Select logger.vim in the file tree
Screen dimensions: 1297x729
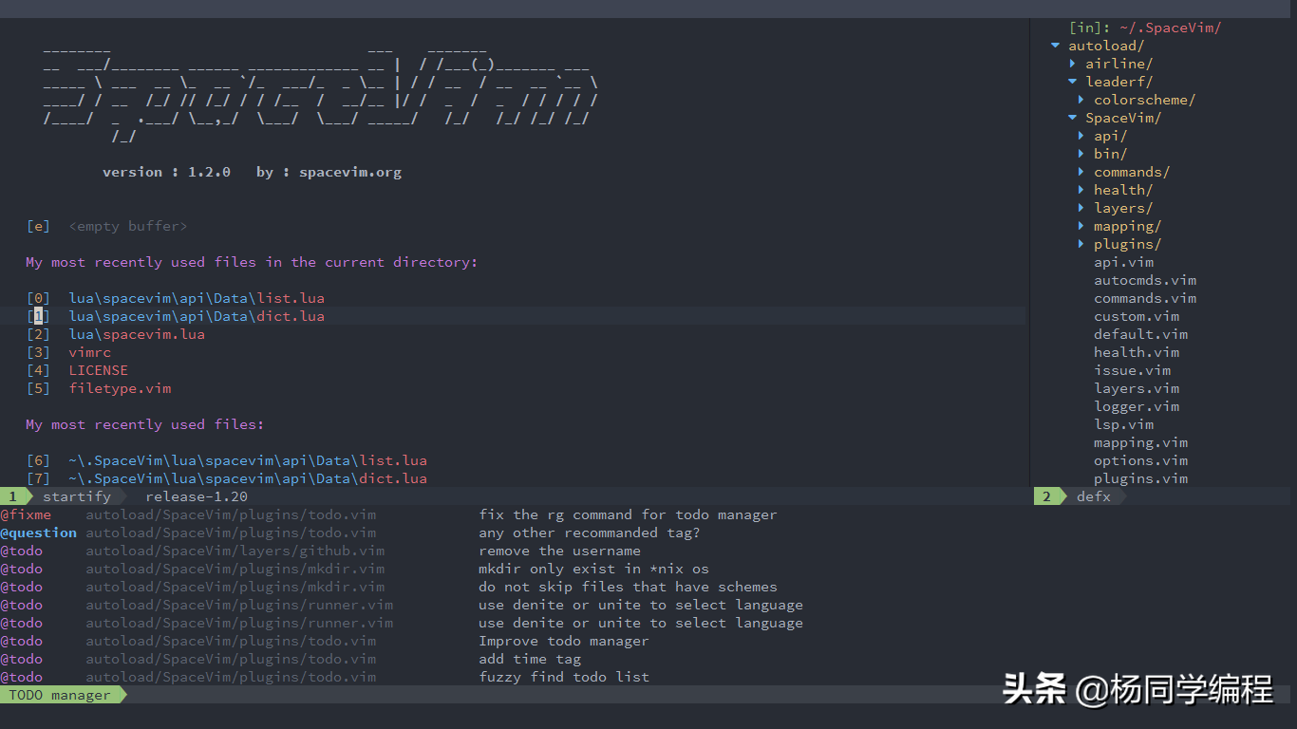[1136, 406]
